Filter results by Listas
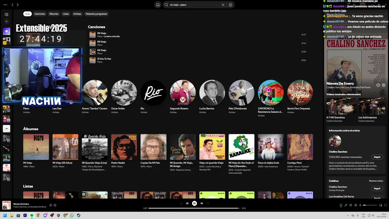The width and height of the screenshot is (389, 219). 66,14
